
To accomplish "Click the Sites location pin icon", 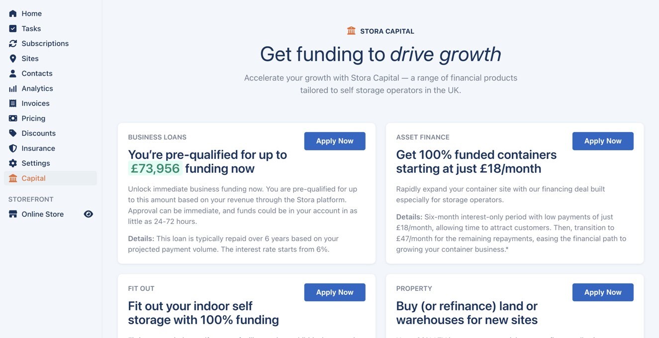I will [x=13, y=59].
